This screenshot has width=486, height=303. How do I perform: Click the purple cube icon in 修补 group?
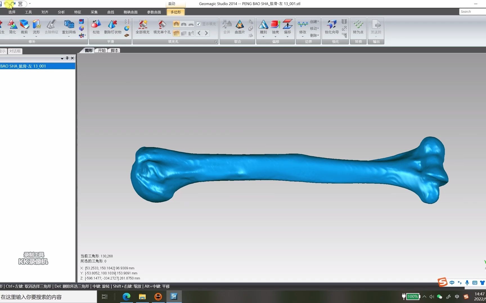coord(81,28)
